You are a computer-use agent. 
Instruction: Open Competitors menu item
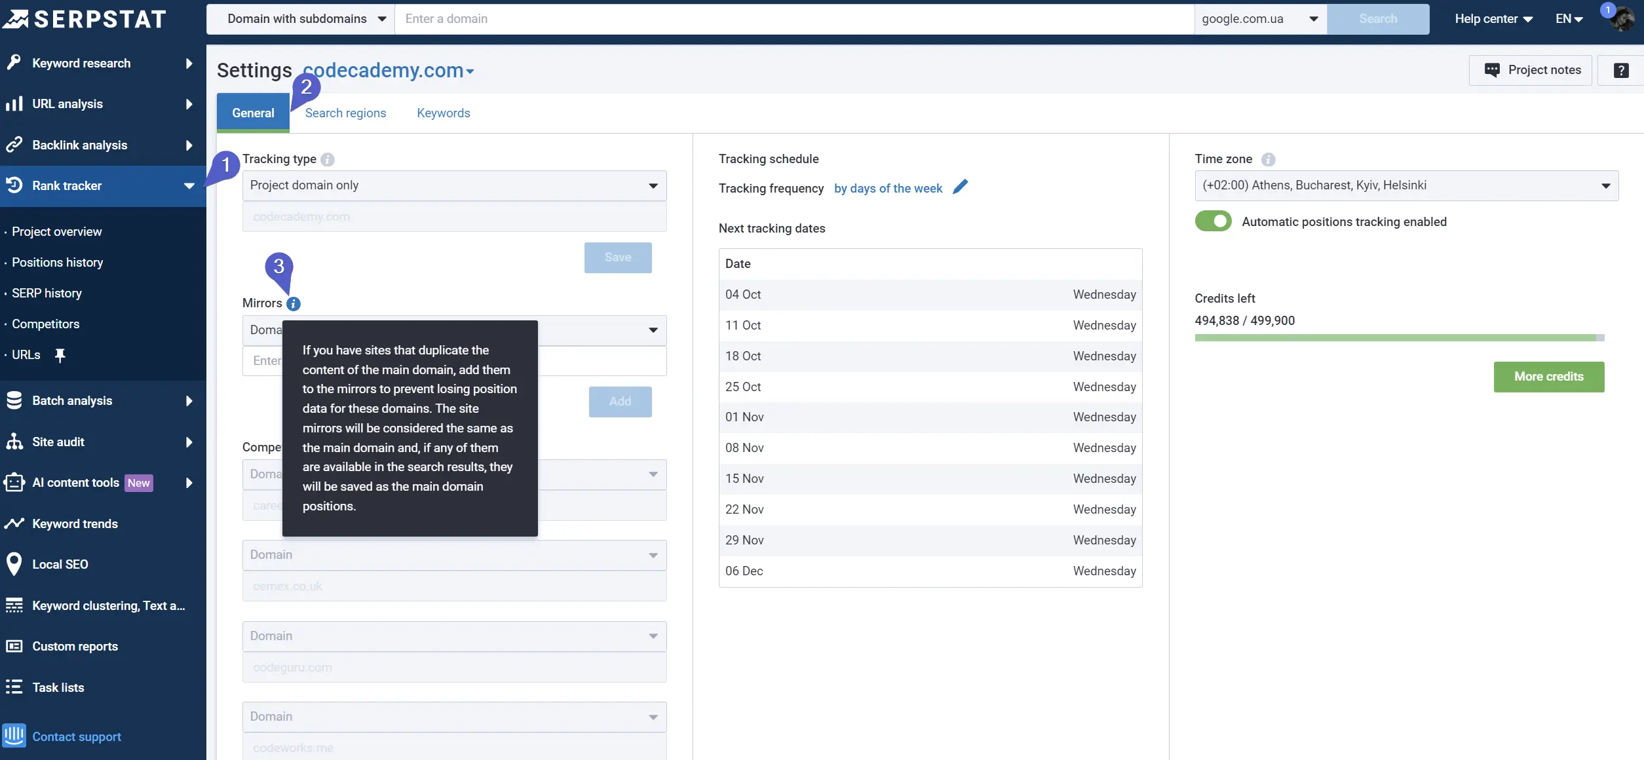[45, 324]
